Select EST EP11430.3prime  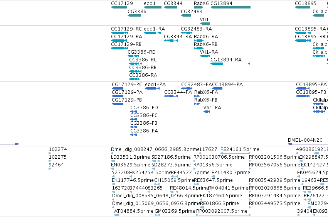(213, 176)
